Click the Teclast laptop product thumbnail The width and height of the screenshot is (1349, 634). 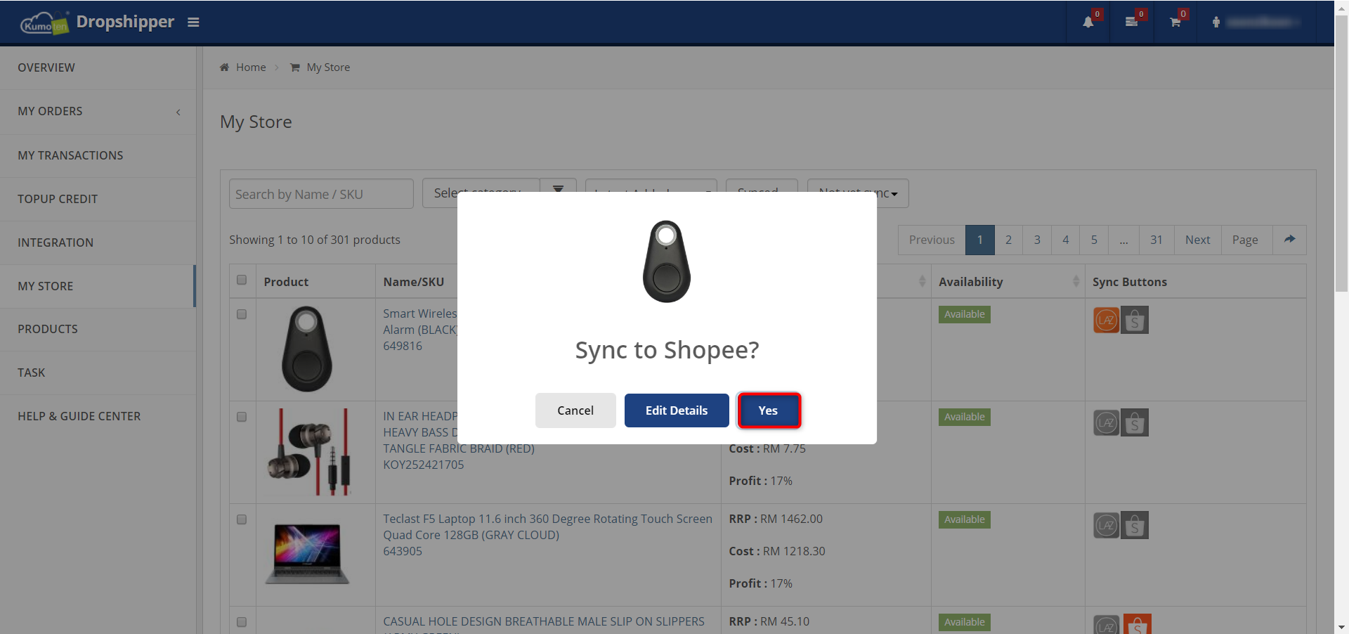pyautogui.click(x=307, y=554)
